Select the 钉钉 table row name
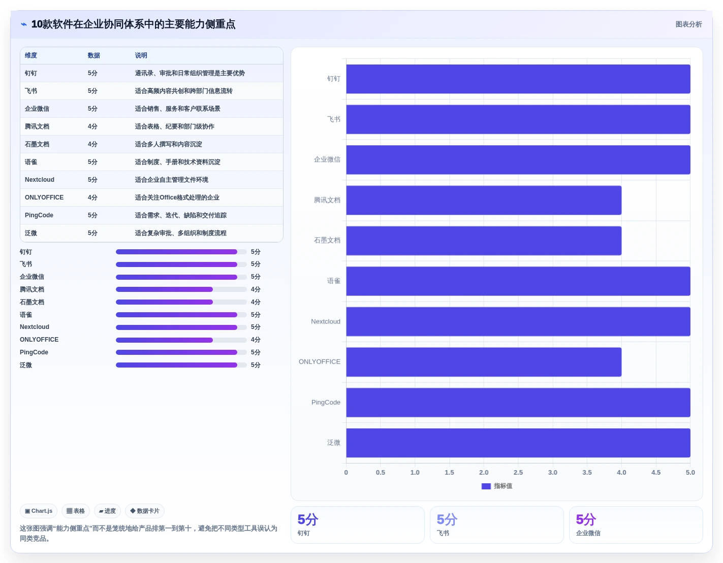Screen dimensions: 723x563 click(31, 73)
